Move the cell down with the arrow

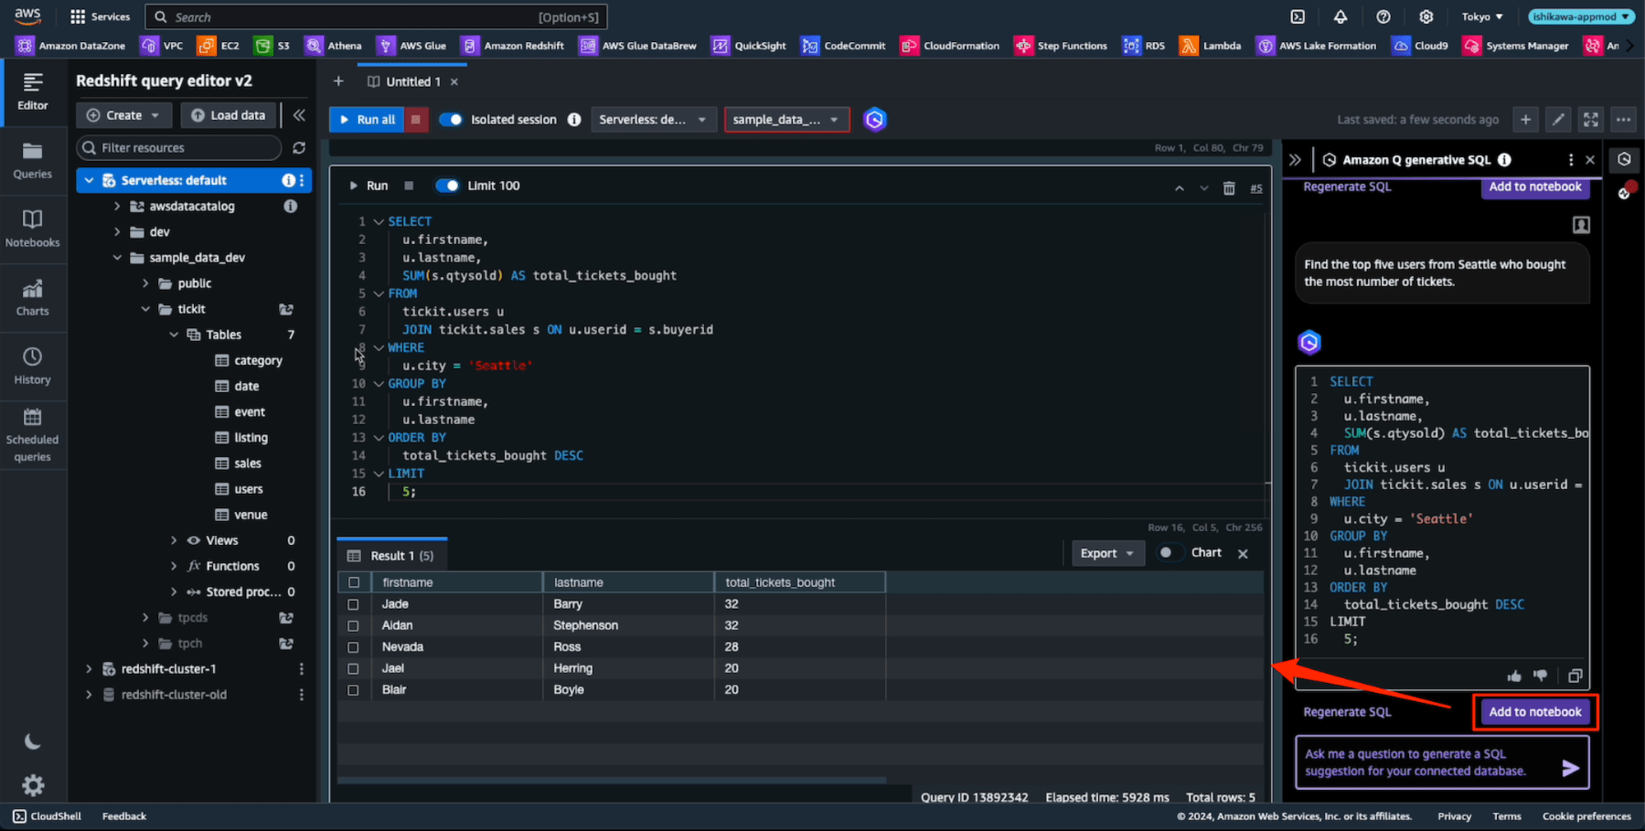[1204, 188]
